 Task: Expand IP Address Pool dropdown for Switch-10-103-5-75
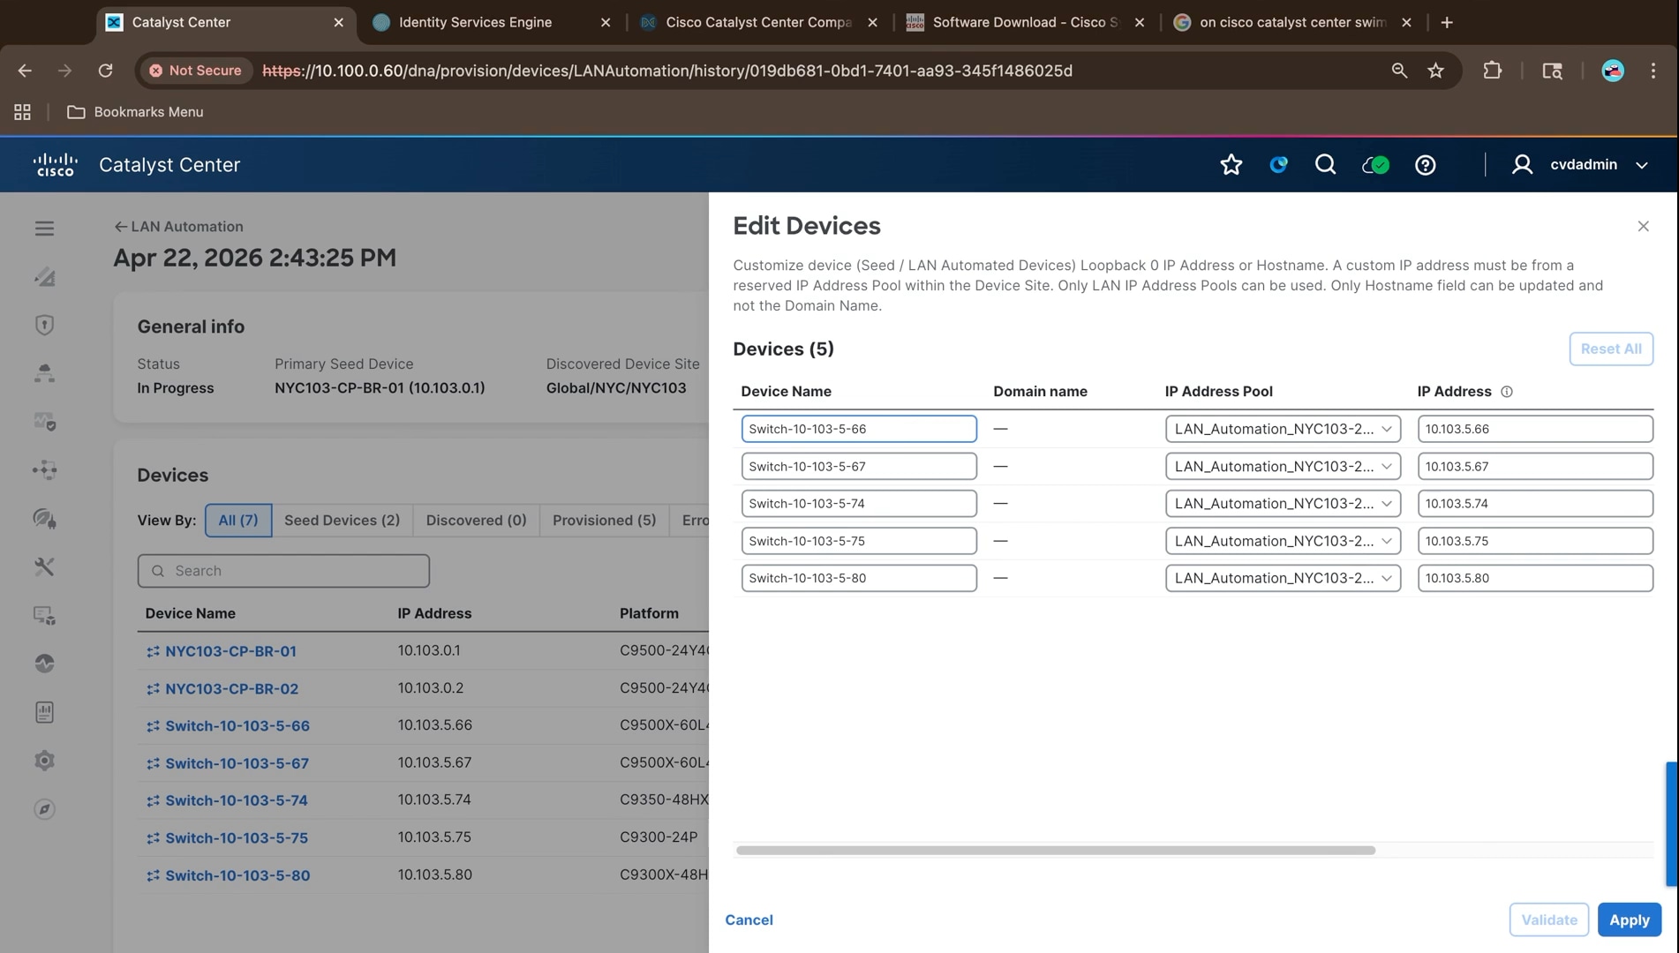pyautogui.click(x=1283, y=541)
